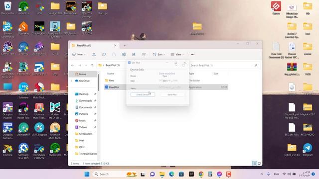Open the imei folder in sidebar

pos(82,140)
